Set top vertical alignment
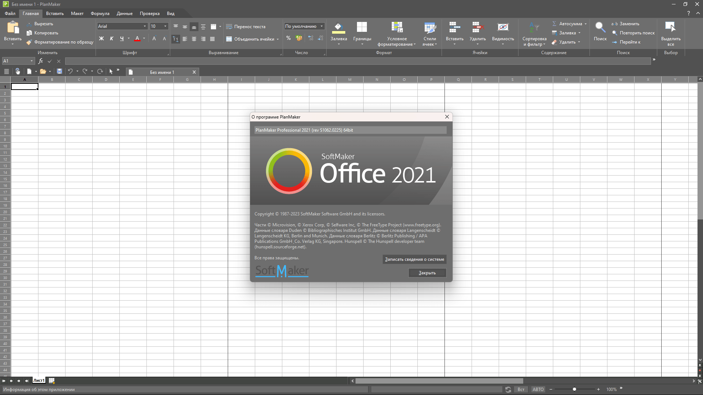The image size is (703, 395). coord(176,26)
